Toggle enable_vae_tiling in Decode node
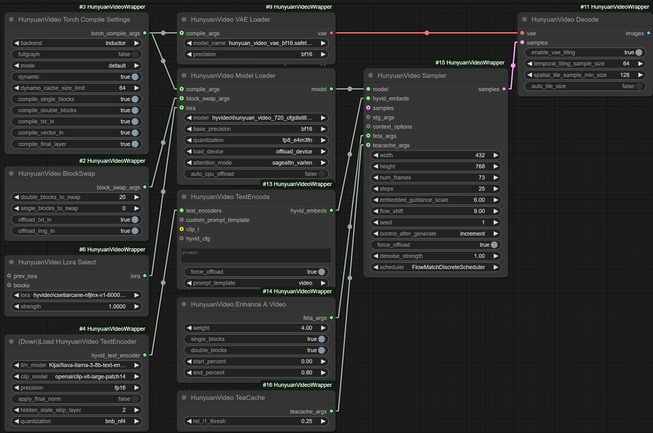653x433 pixels. click(x=585, y=52)
